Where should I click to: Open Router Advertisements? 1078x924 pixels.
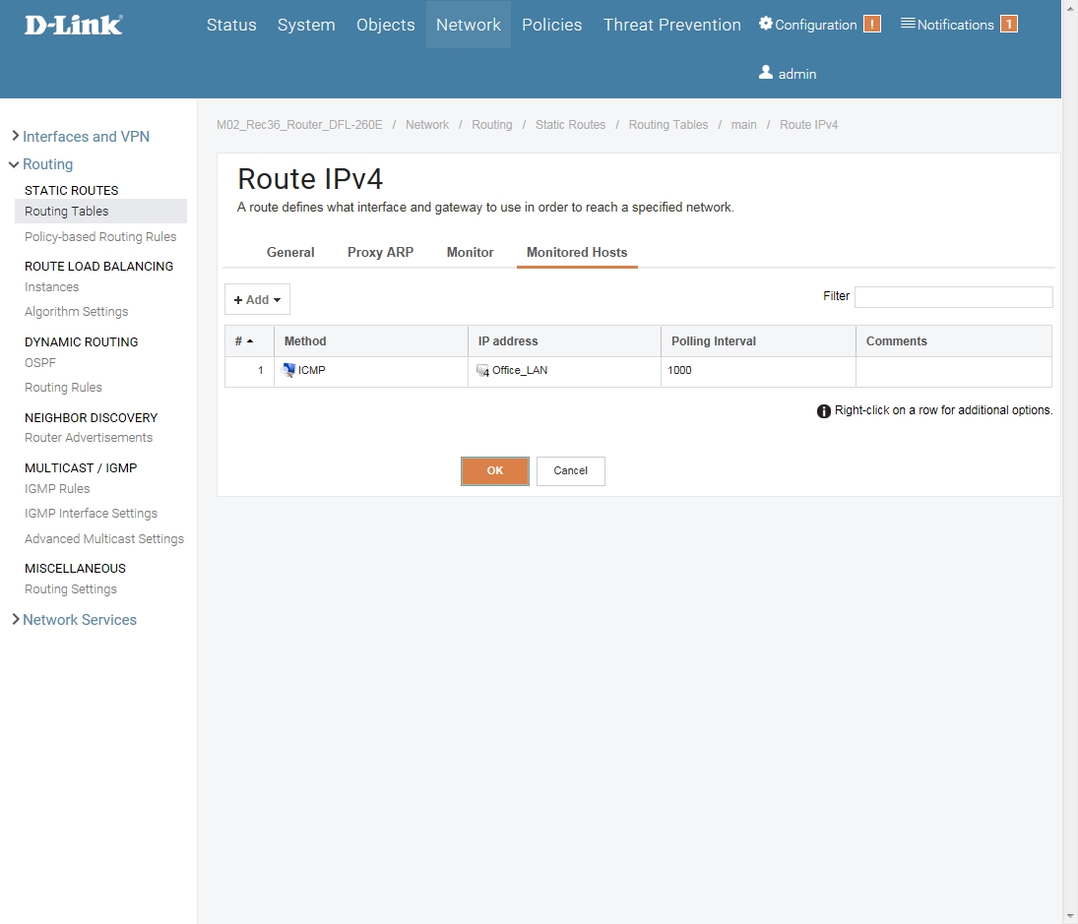89,437
